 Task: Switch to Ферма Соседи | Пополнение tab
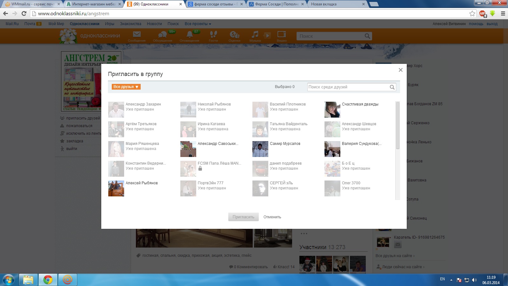[276, 4]
